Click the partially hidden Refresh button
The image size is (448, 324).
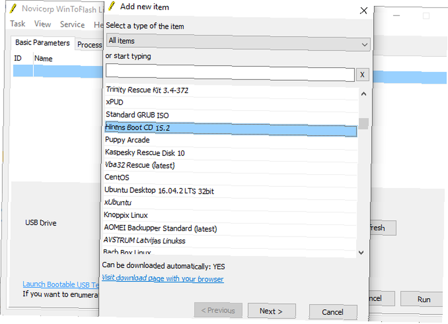(x=383, y=228)
